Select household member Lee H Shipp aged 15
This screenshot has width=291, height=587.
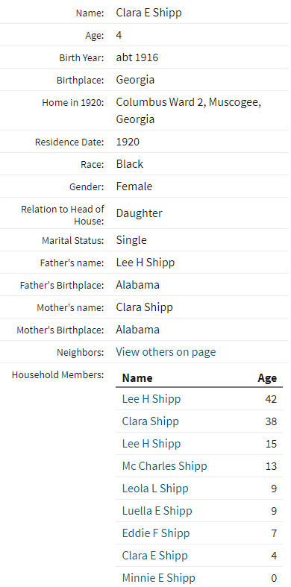(x=151, y=444)
